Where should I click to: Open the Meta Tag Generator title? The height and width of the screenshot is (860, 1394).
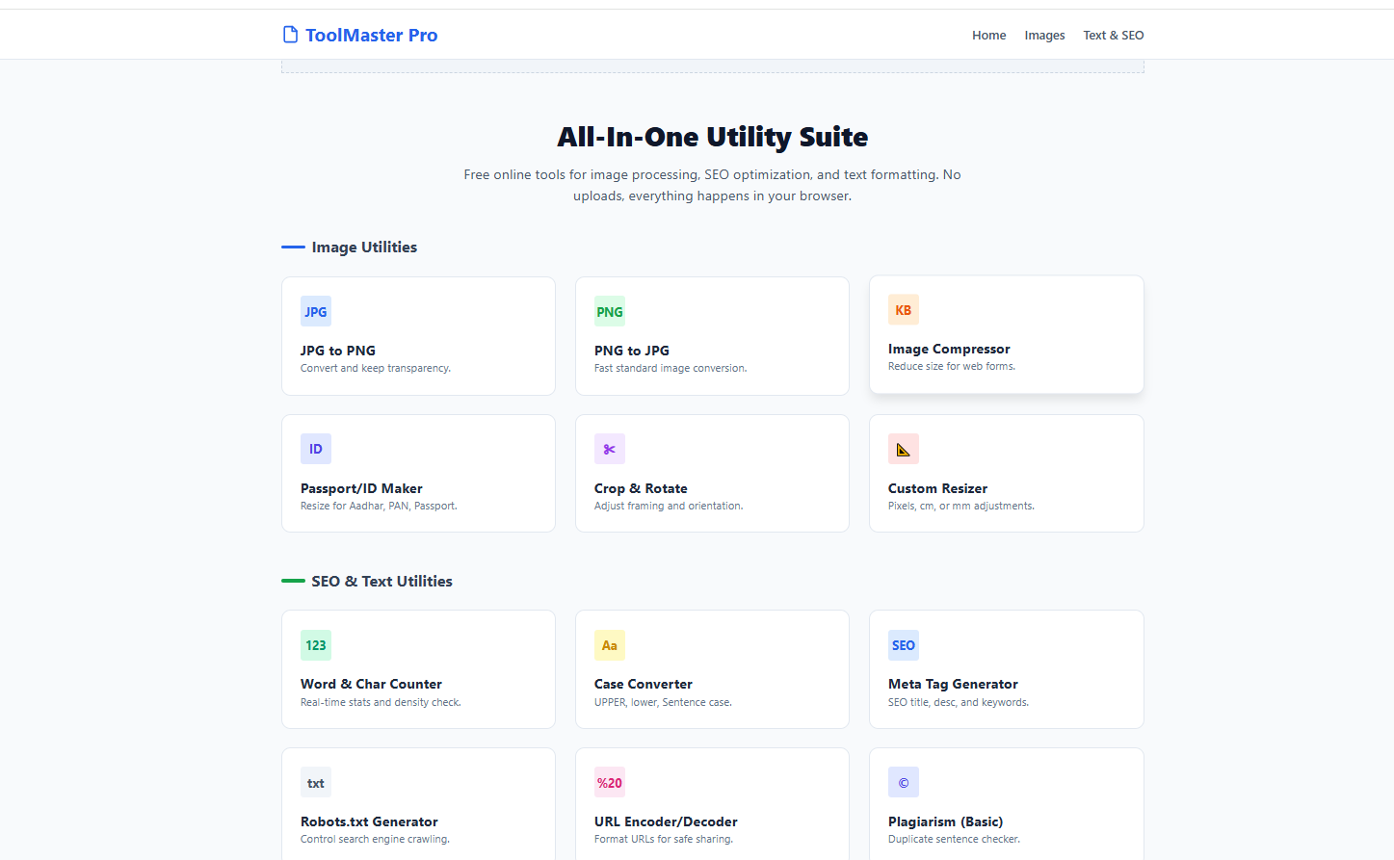952,684
